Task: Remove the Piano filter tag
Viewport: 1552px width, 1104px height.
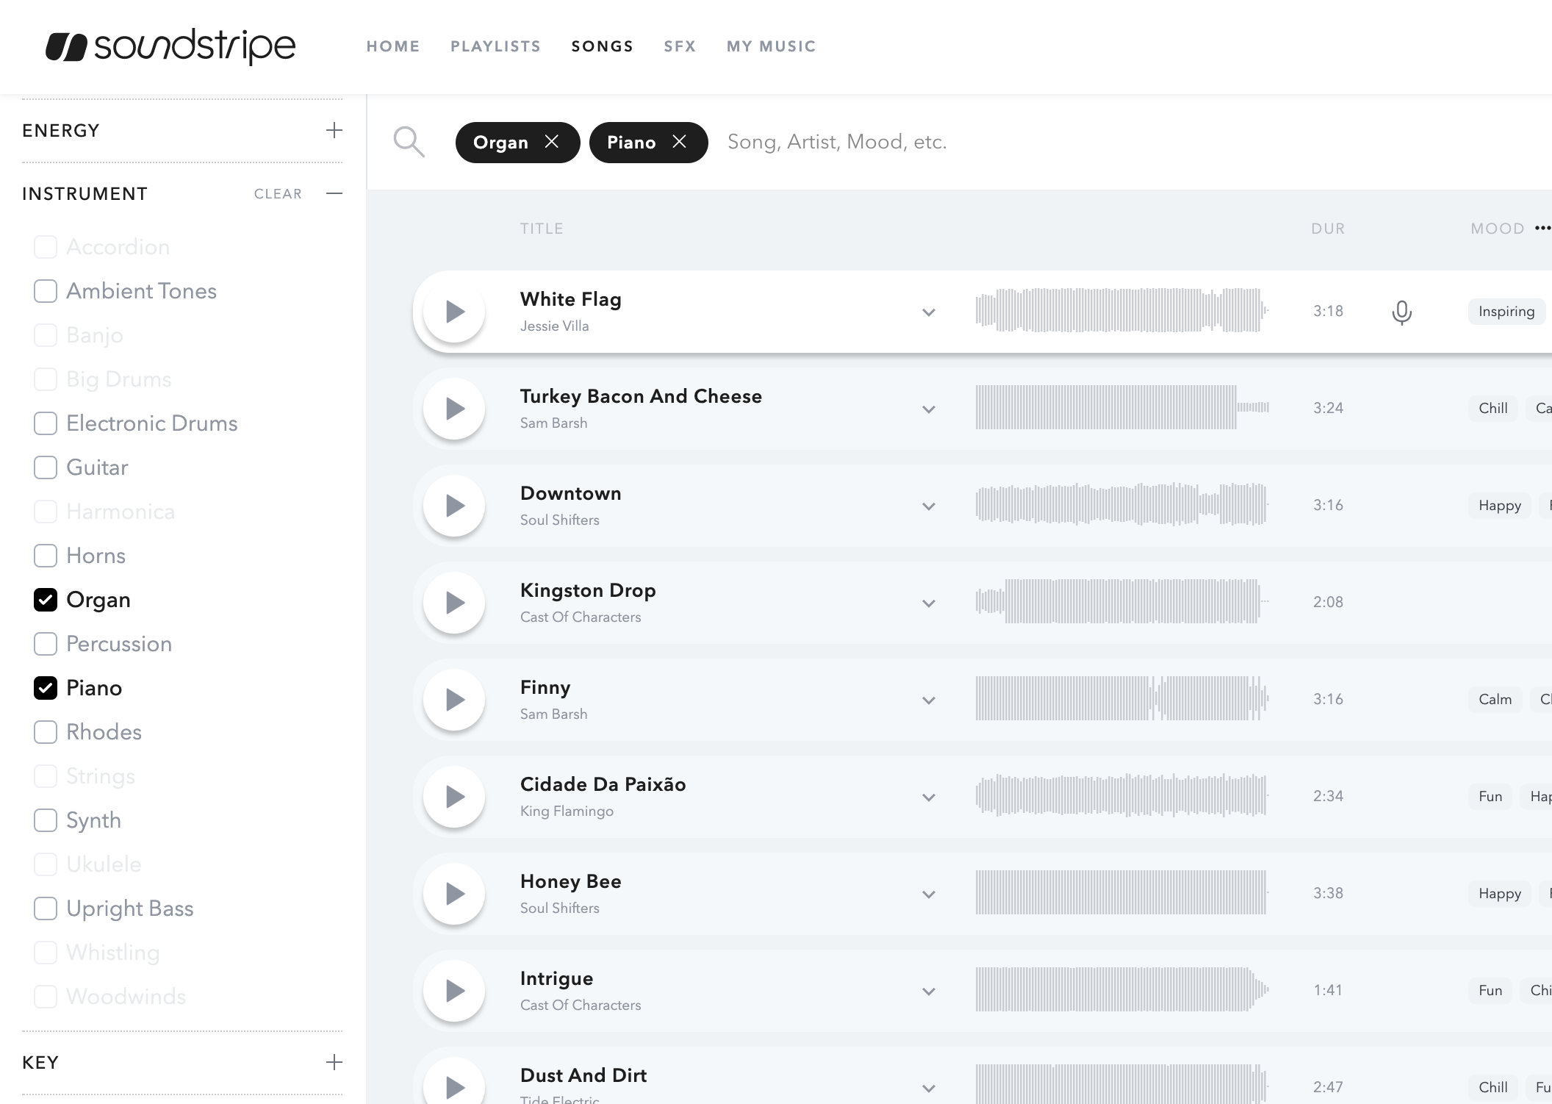Action: (x=678, y=141)
